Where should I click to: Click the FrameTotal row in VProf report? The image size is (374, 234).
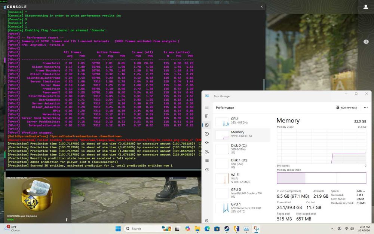coord(100,63)
